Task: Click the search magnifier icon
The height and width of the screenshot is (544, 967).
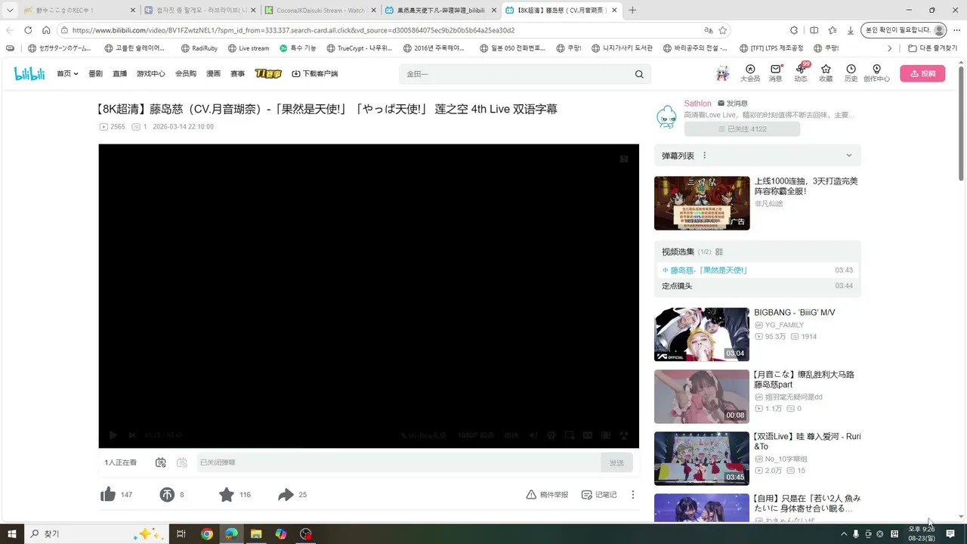Action: click(639, 74)
